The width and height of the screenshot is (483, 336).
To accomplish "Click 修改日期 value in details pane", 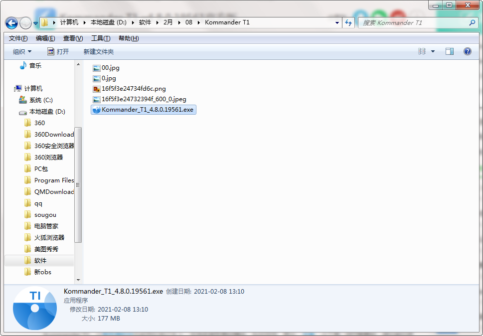I will tap(123, 309).
